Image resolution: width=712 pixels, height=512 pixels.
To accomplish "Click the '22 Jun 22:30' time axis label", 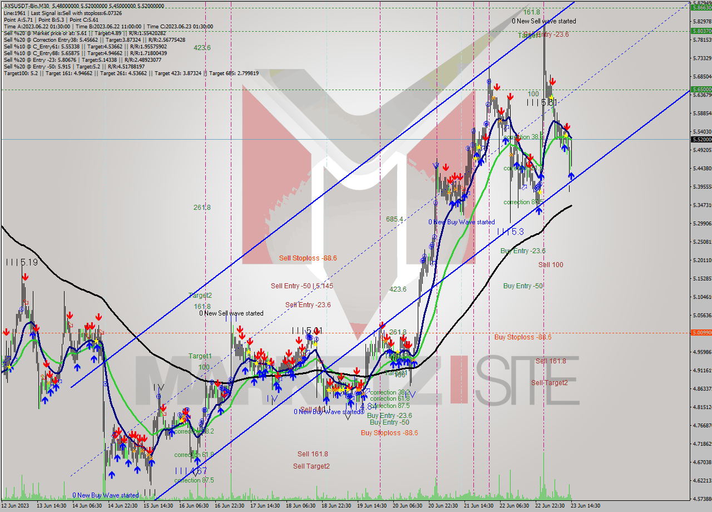I will (x=550, y=506).
